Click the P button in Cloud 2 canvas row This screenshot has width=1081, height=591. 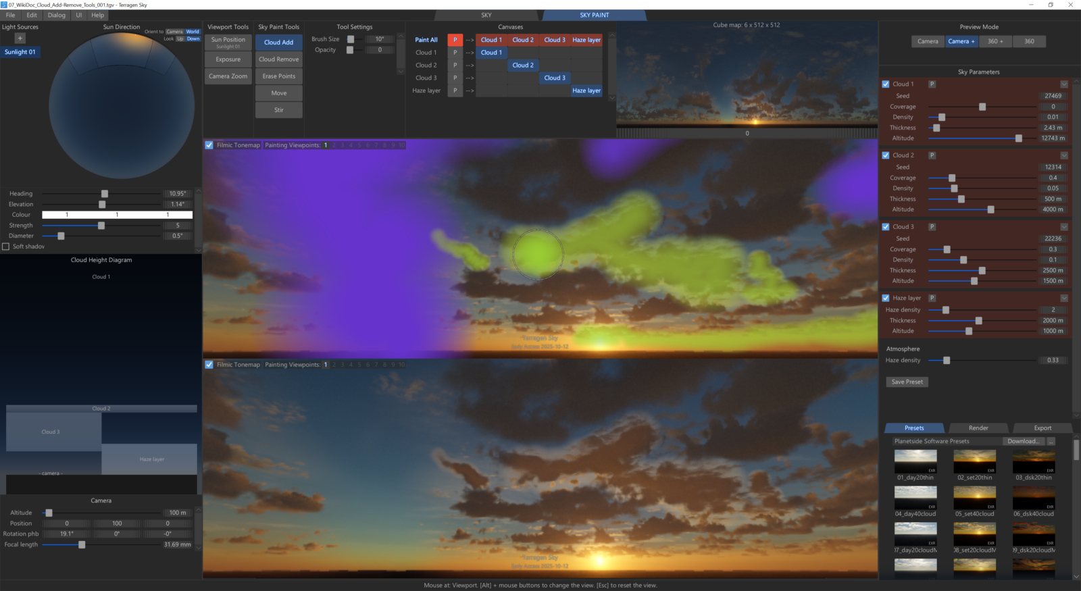click(x=455, y=66)
